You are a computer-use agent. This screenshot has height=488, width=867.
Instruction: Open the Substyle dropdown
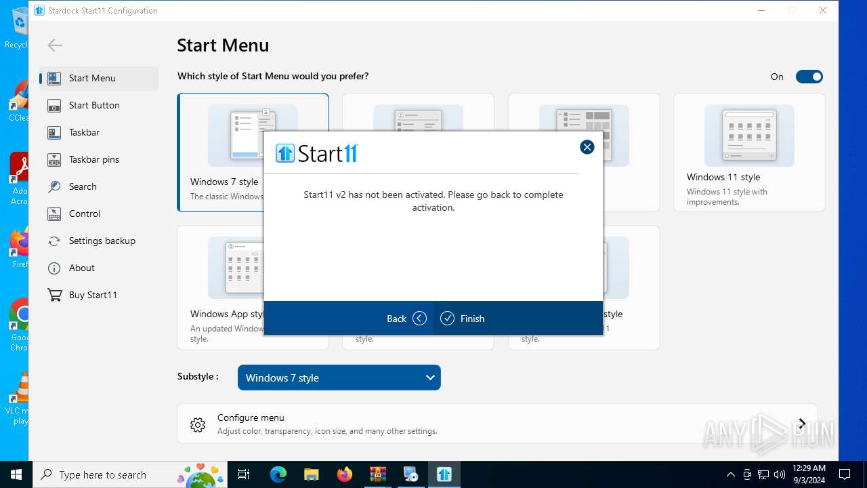[339, 378]
